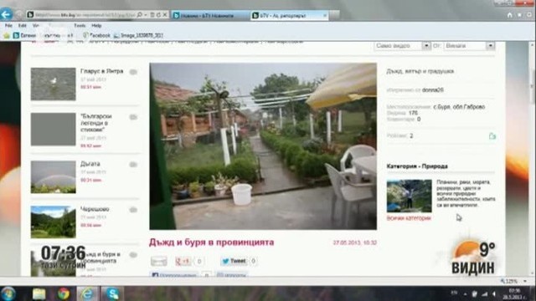Open the Дъгата rainbow thumbnail

tap(54, 176)
